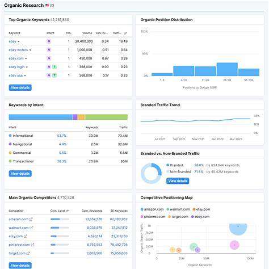Click yellow Commercial segment of intent bar
This screenshot has width=269, height=269.
pos(81,117)
